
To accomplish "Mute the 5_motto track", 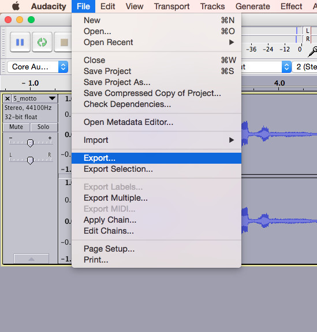I will coord(16,127).
